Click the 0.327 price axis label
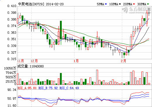The width and height of the screenshot is (152, 107). [x=12, y=52]
